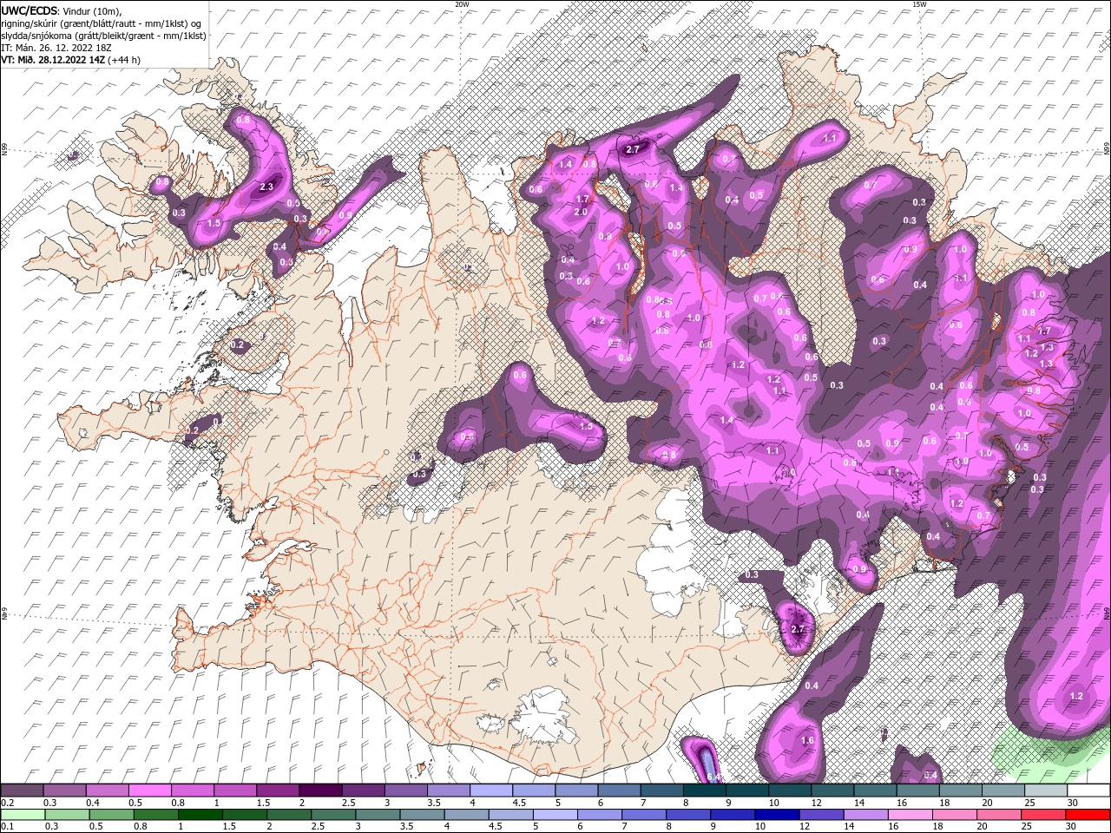
Task: Pick the upper legend swatch starting at 0.5
Action: (150, 790)
